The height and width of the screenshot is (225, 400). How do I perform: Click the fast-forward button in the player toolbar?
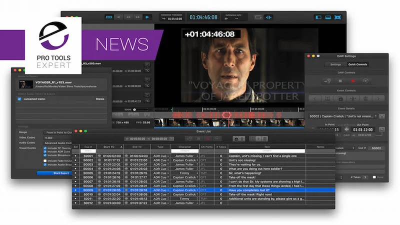pos(138,17)
